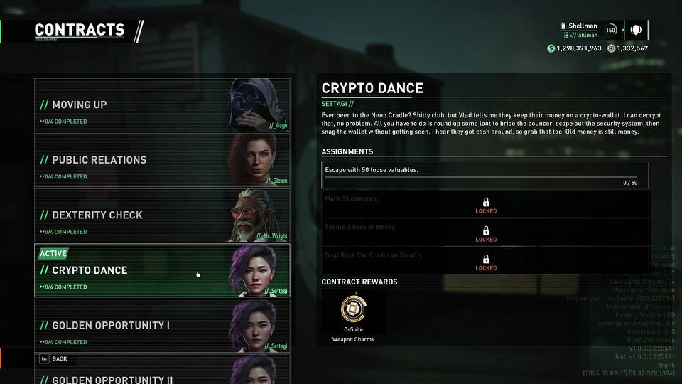682x384 pixels.
Task: Select the active Crypto Dance contract
Action: (x=162, y=270)
